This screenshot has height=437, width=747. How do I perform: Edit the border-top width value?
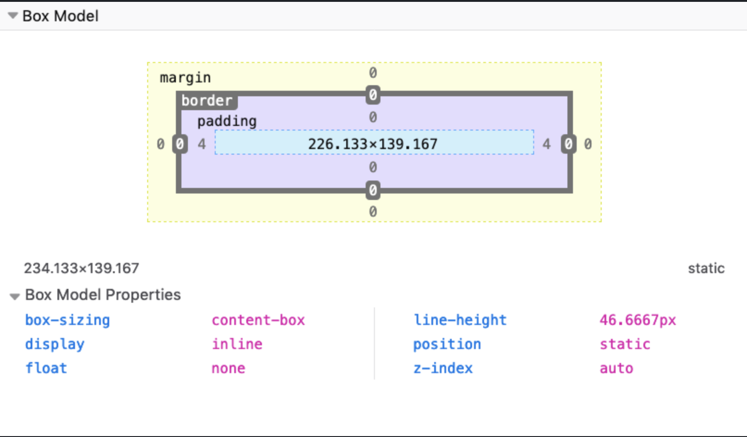click(373, 95)
